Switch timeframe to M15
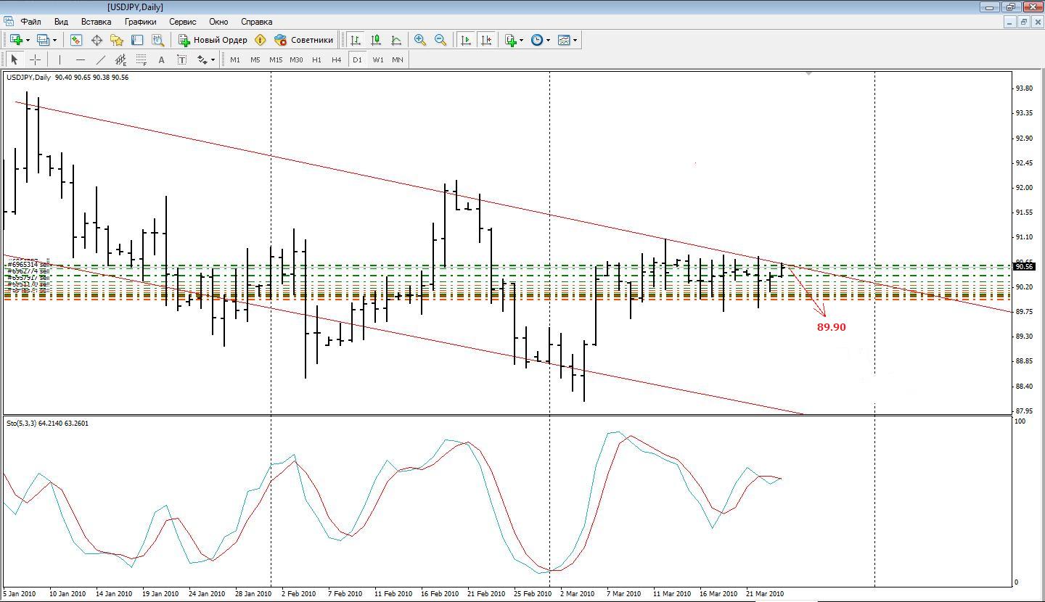1045x602 pixels. pos(276,59)
